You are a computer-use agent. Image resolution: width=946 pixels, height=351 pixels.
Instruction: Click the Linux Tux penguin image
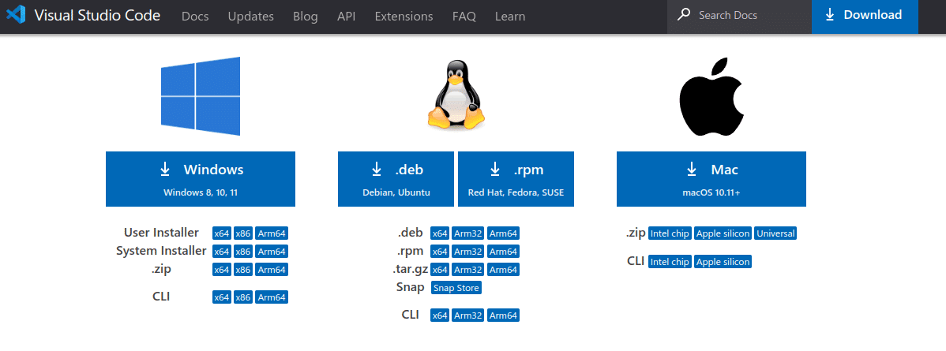coord(456,96)
